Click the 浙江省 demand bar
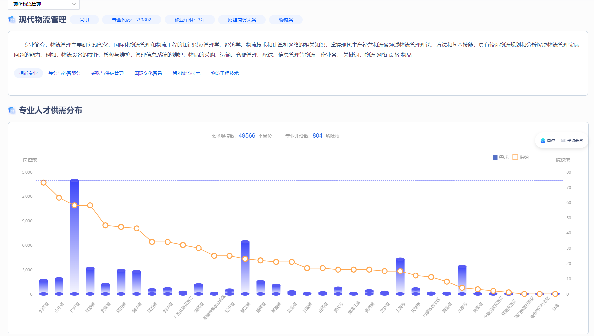 [x=245, y=268]
